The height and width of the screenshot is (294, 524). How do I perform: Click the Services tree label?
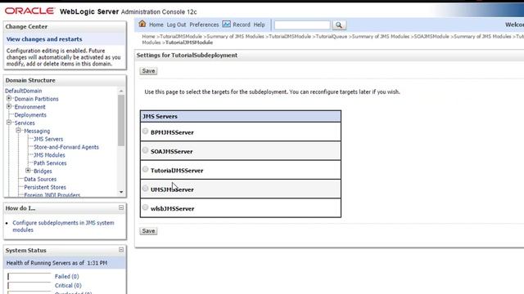pyautogui.click(x=25, y=122)
